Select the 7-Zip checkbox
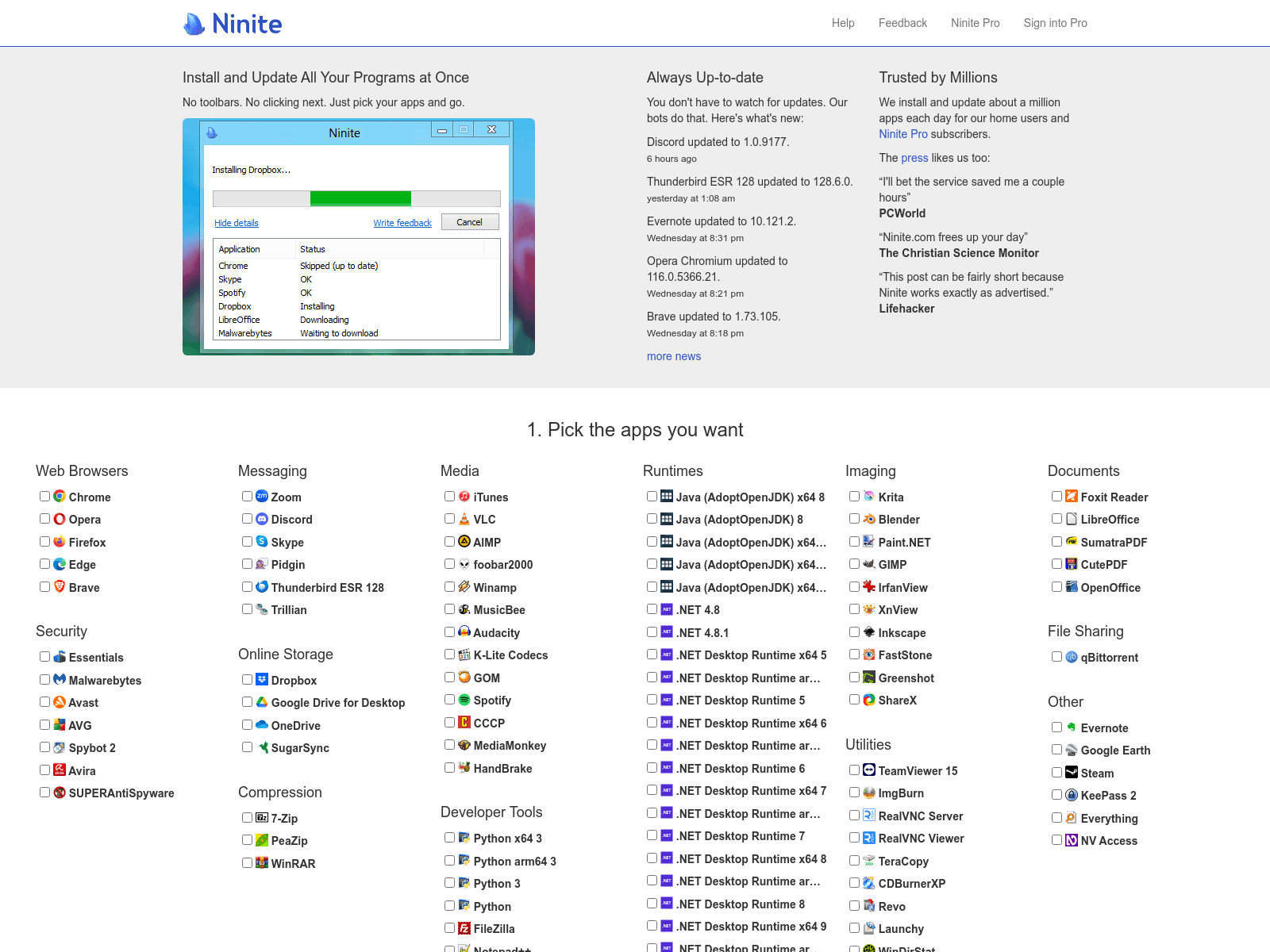 248,817
